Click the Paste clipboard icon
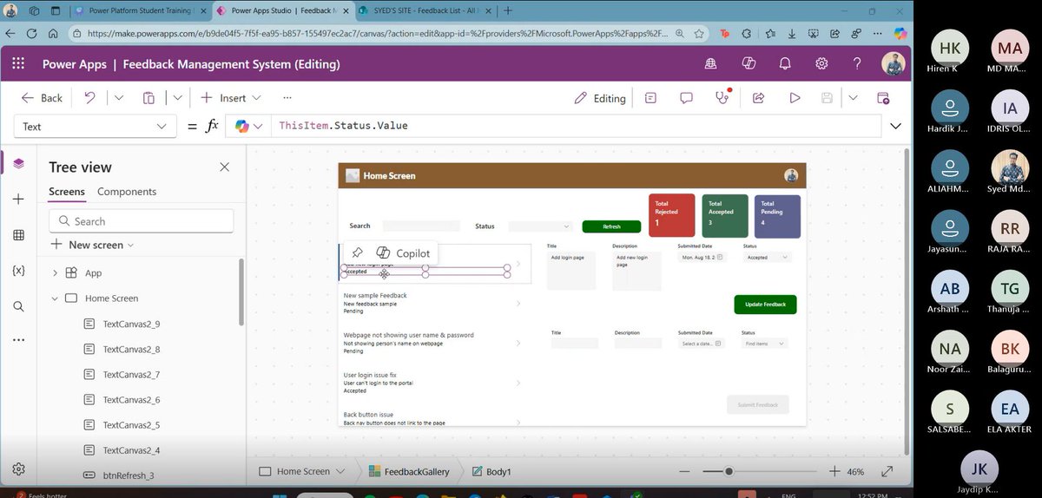 click(148, 98)
